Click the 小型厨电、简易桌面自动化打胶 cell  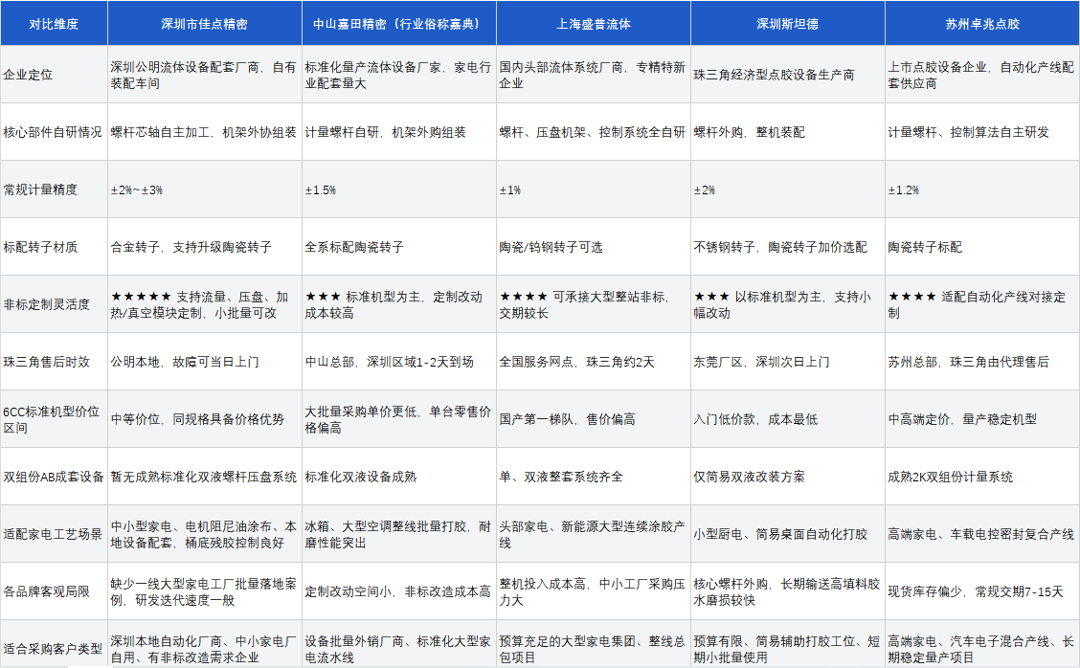tap(787, 534)
